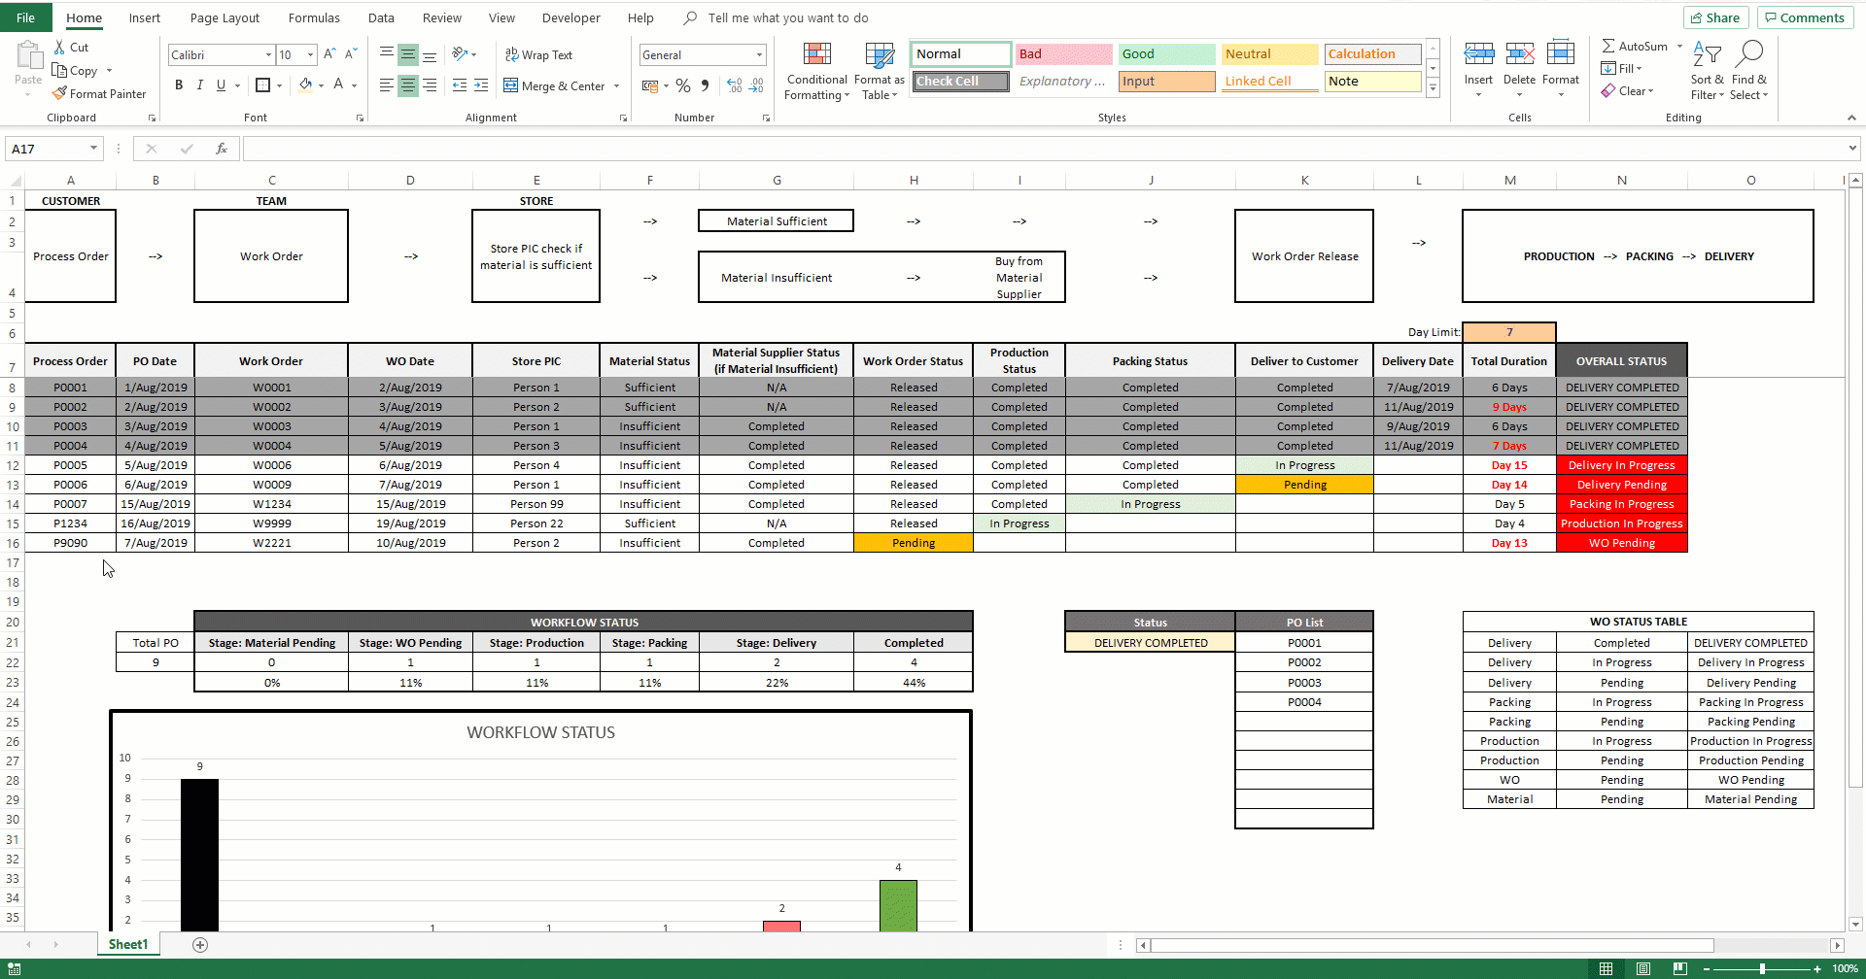Screen dimensions: 1866x979
Task: Click the Sort & Filter icon
Action: point(1707,71)
